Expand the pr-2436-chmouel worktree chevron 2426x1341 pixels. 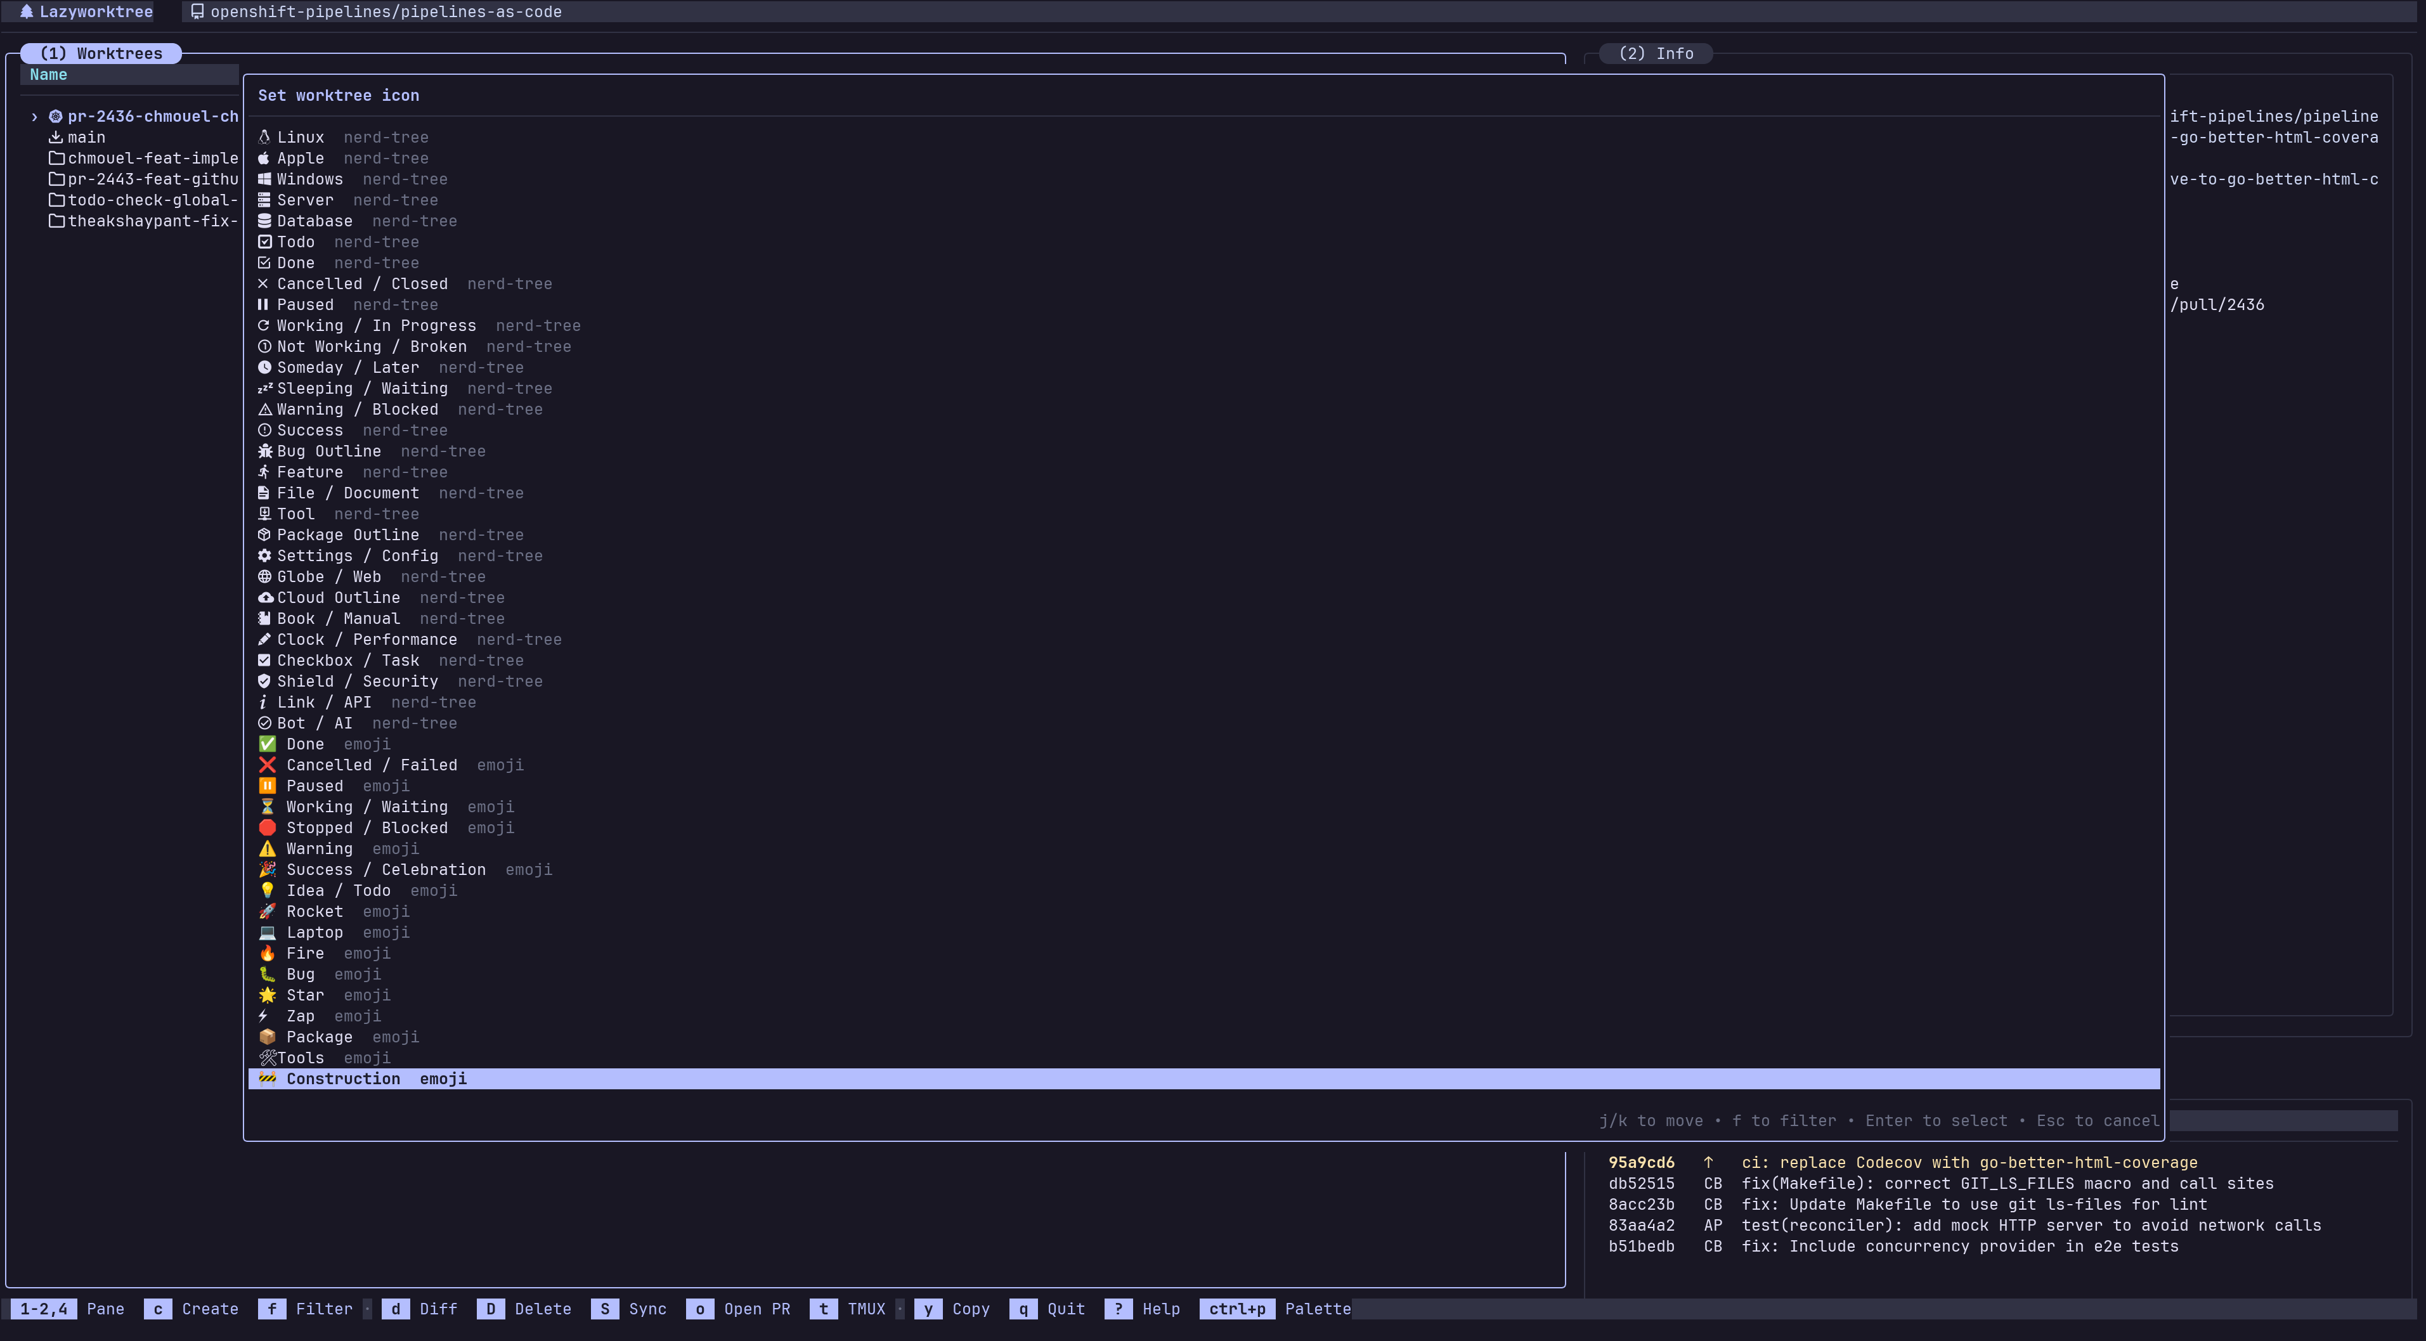pyautogui.click(x=35, y=117)
